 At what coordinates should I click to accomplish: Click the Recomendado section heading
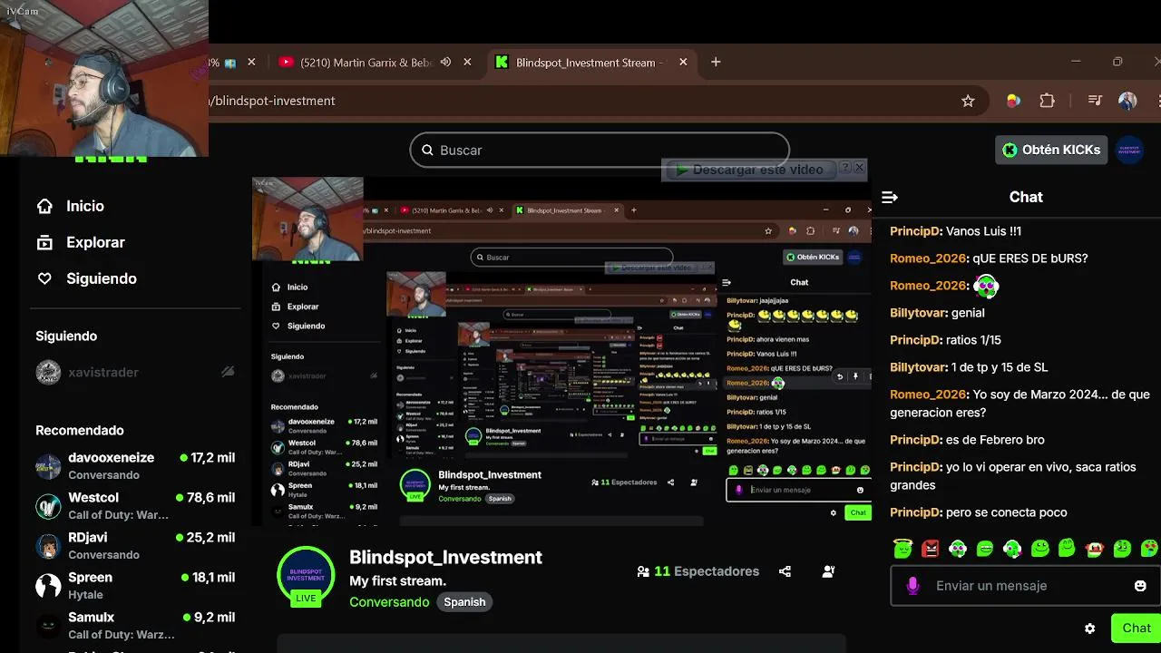tap(80, 430)
